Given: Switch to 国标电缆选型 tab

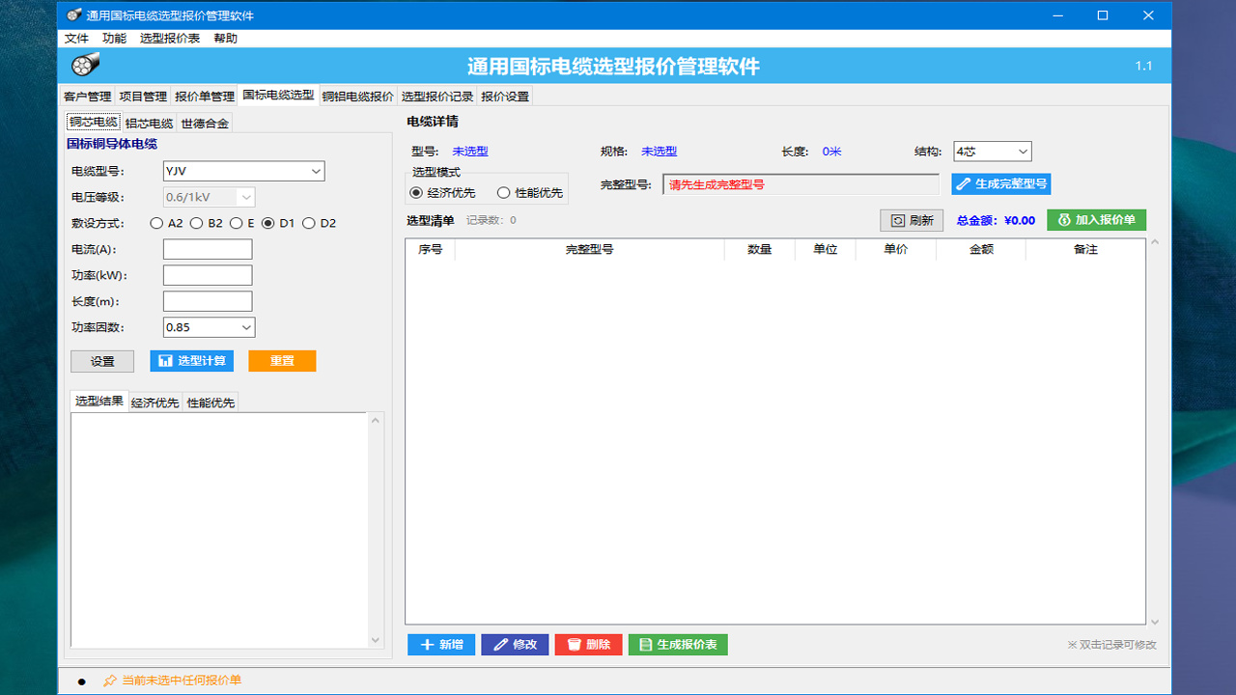Looking at the screenshot, I should coord(278,95).
